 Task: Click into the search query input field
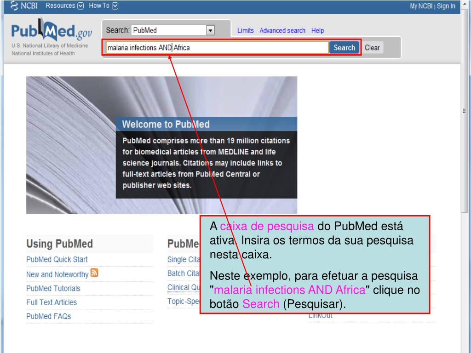[217, 47]
